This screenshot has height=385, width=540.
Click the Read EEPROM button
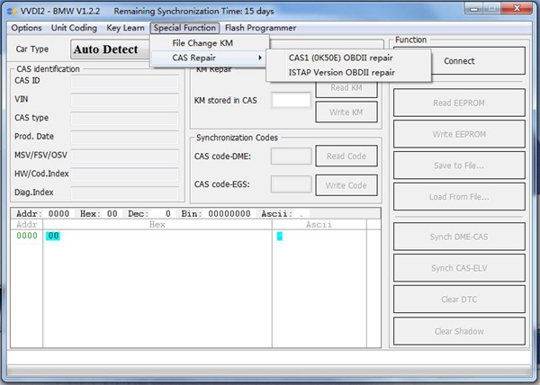[x=459, y=103]
